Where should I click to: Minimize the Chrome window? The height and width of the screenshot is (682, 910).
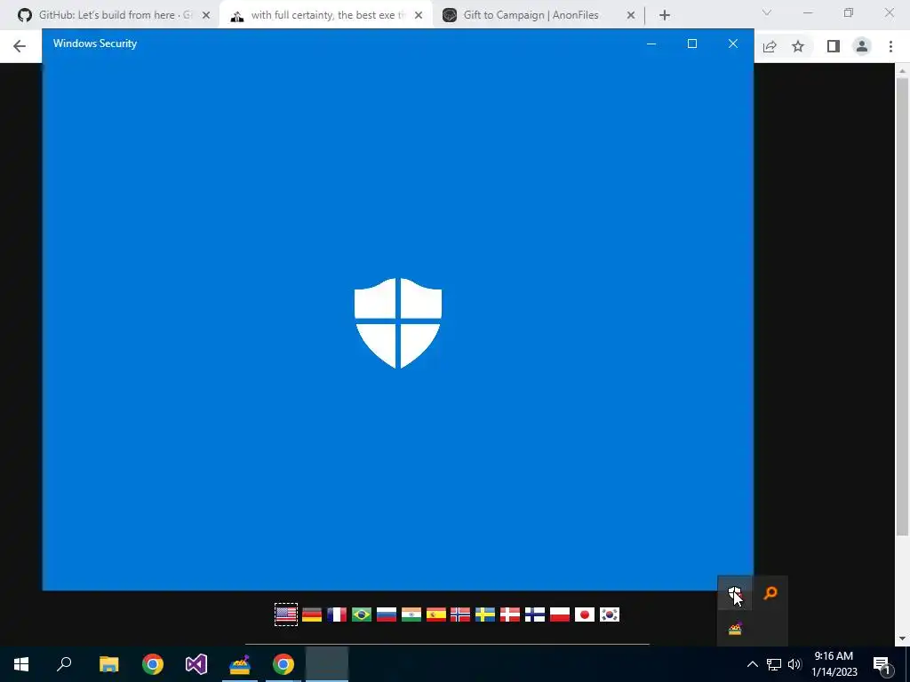pos(808,12)
